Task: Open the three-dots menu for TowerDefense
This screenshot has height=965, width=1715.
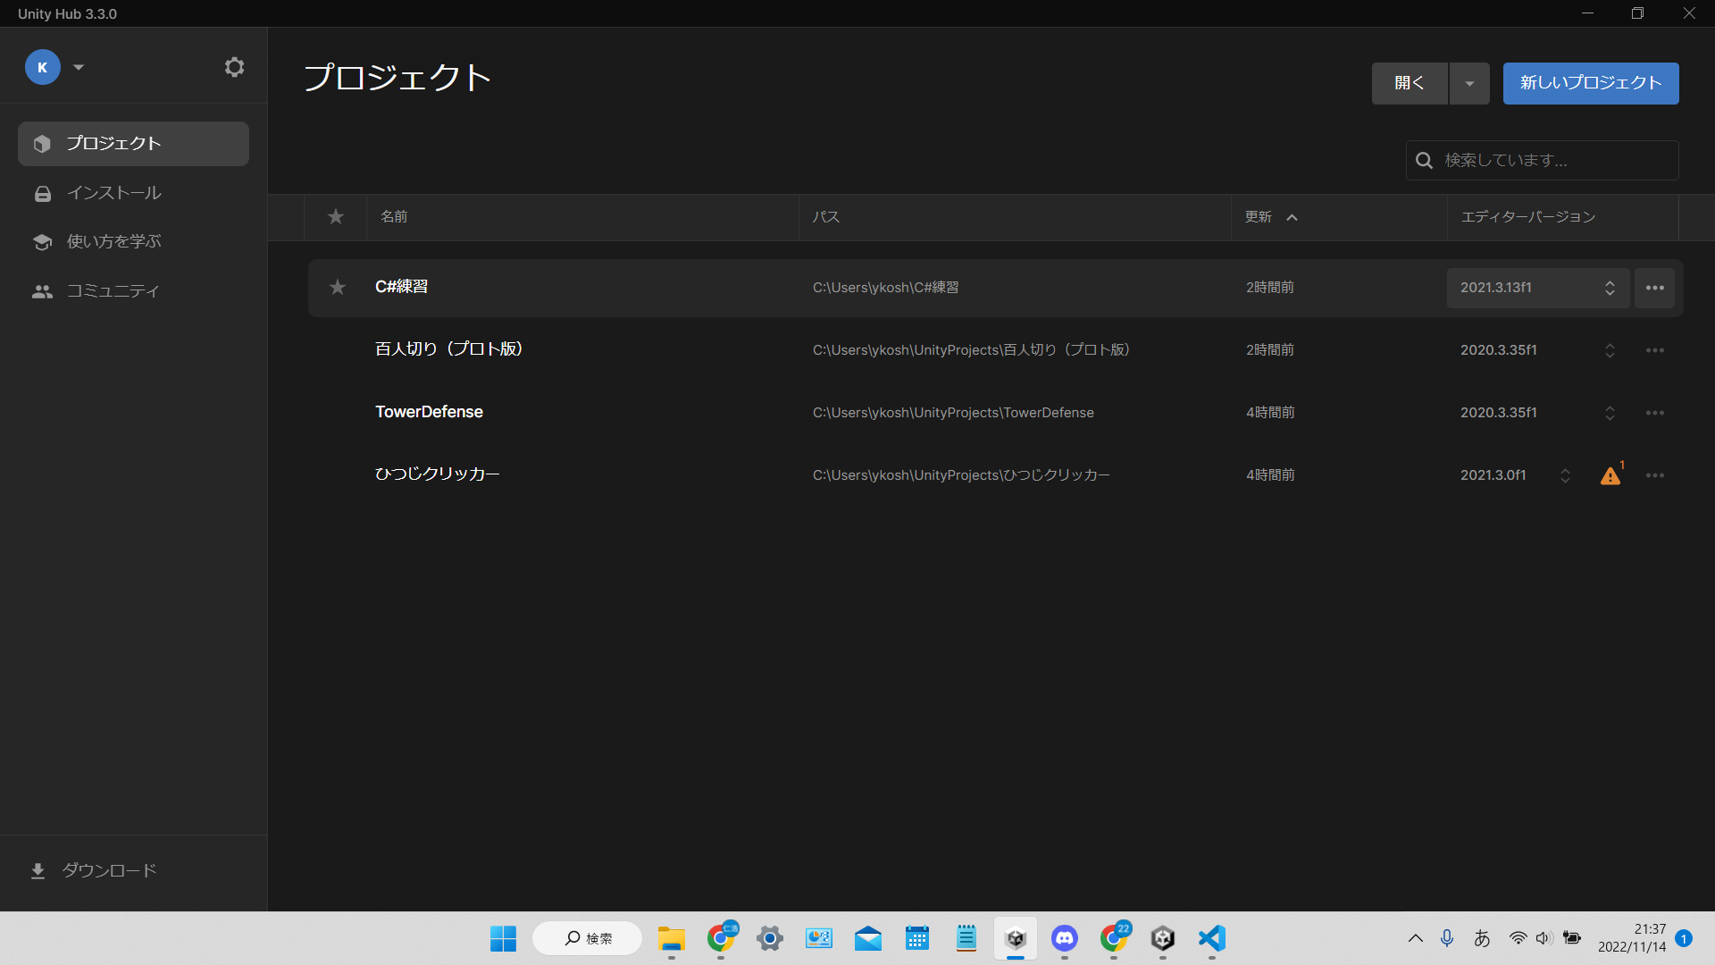Action: (1654, 413)
